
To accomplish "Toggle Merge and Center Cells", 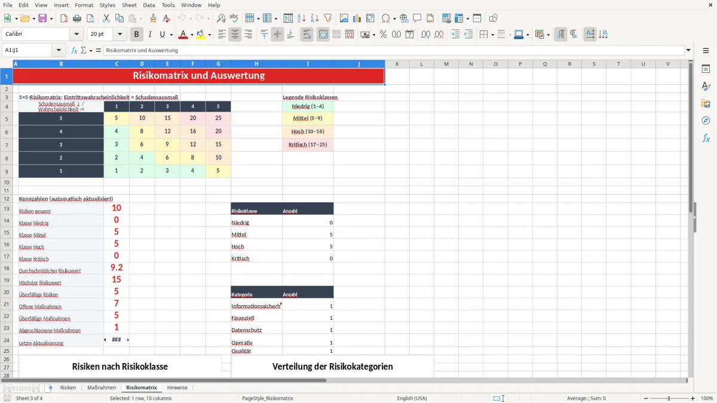I will point(323,35).
